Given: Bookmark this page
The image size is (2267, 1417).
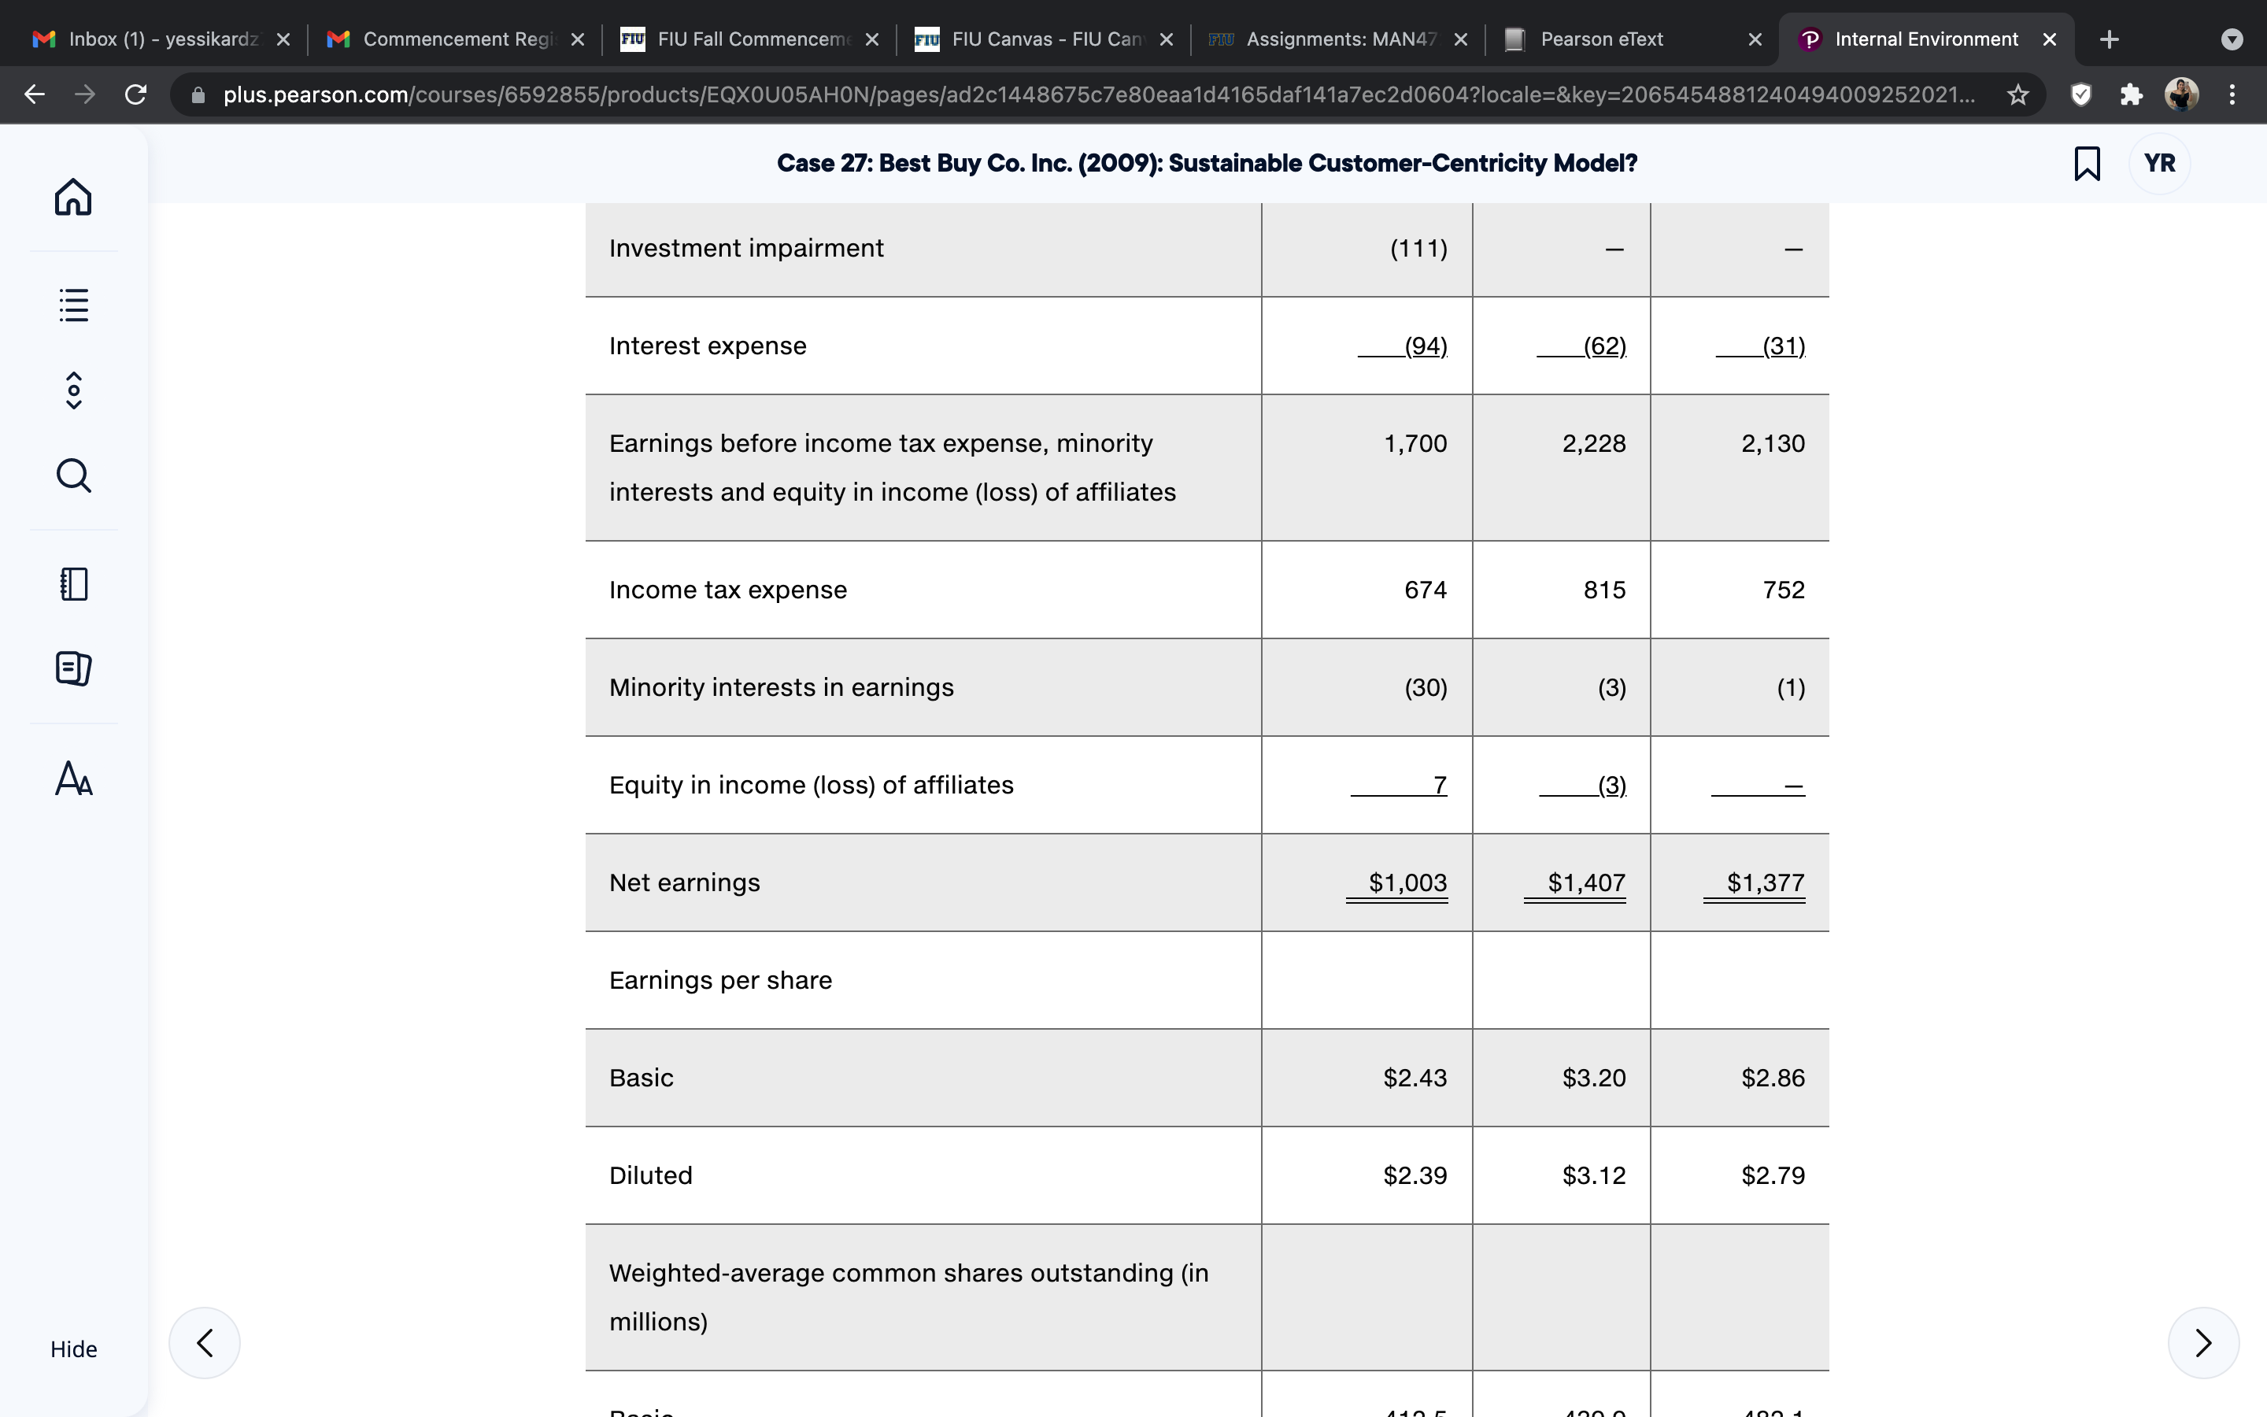Looking at the screenshot, I should tap(2088, 163).
